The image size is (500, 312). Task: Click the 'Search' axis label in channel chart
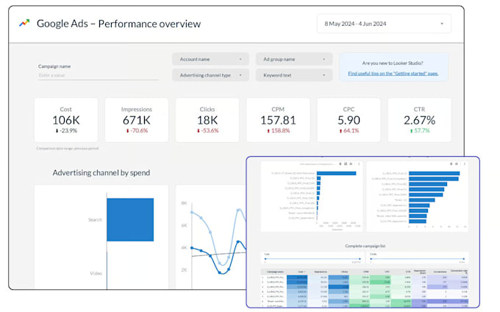[x=95, y=220]
